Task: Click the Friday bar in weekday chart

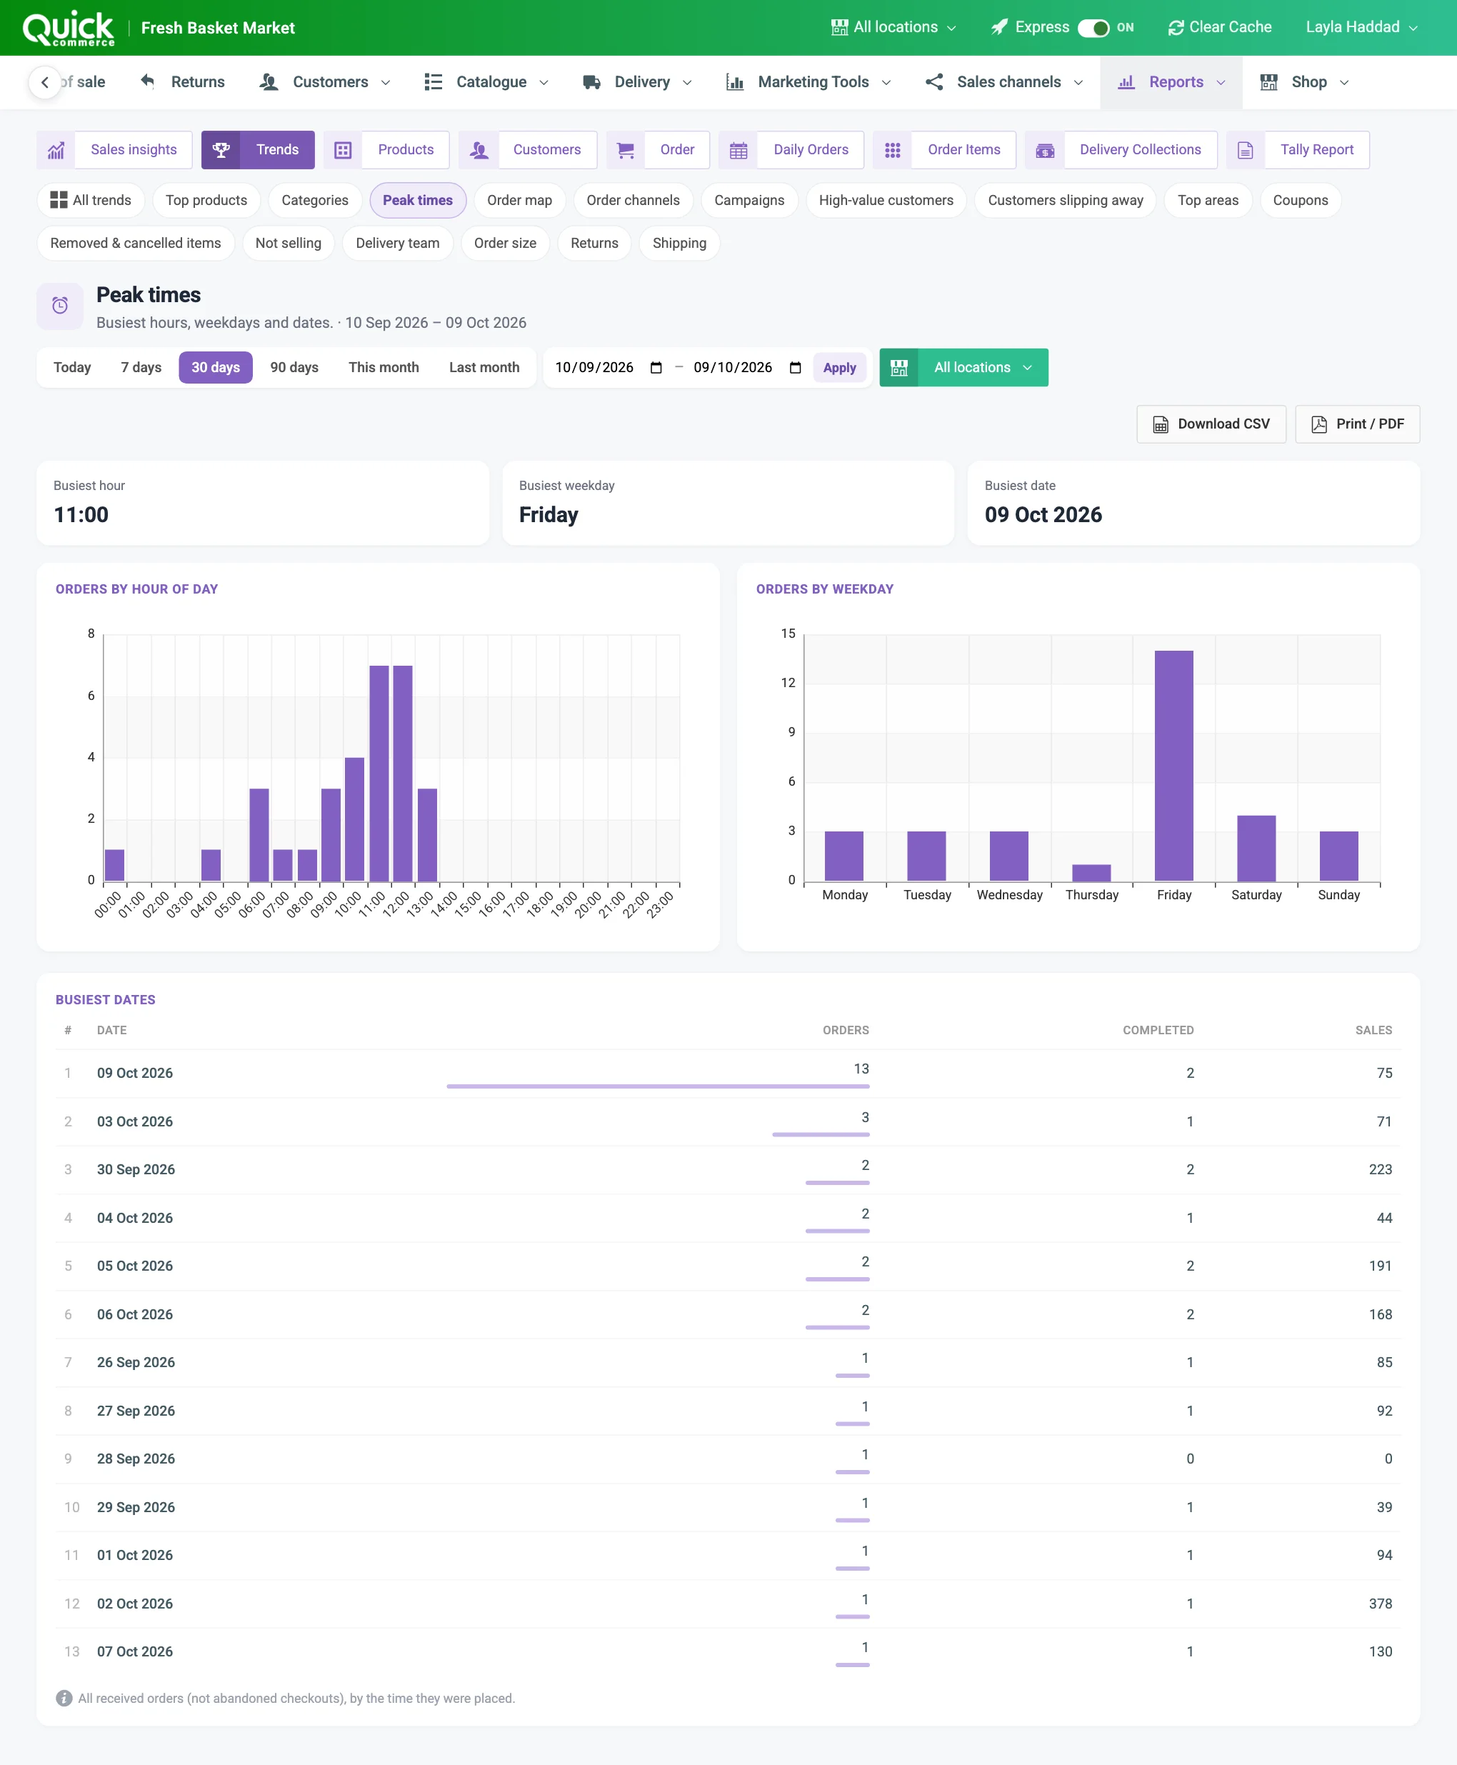Action: (x=1173, y=766)
